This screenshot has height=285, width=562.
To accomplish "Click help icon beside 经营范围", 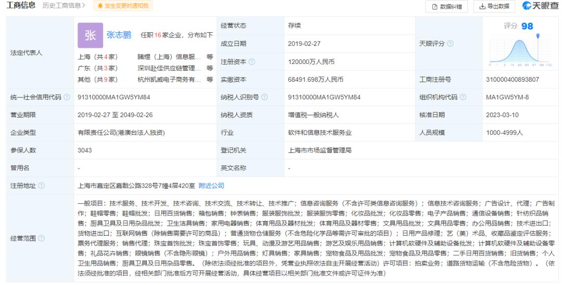I will 41,238.
